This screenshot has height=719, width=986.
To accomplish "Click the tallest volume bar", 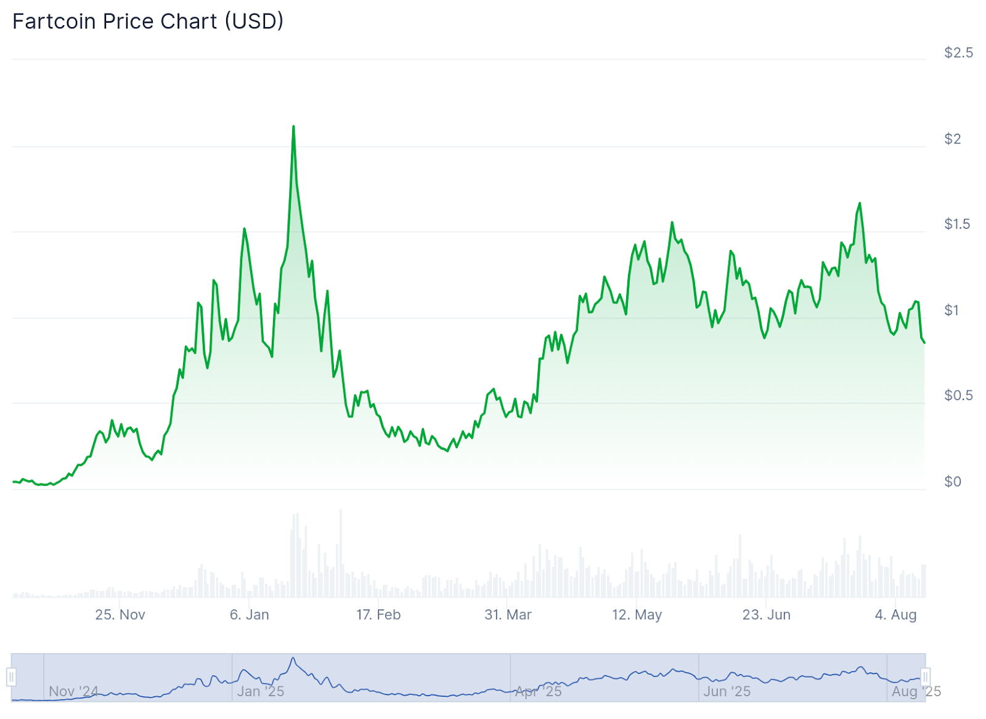I will [x=340, y=554].
